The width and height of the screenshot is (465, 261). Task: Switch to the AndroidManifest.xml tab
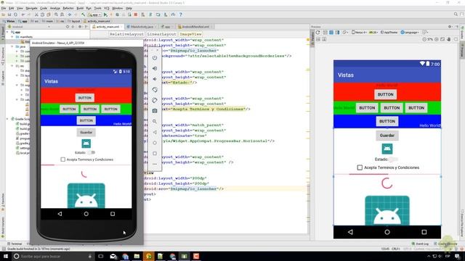click(195, 27)
